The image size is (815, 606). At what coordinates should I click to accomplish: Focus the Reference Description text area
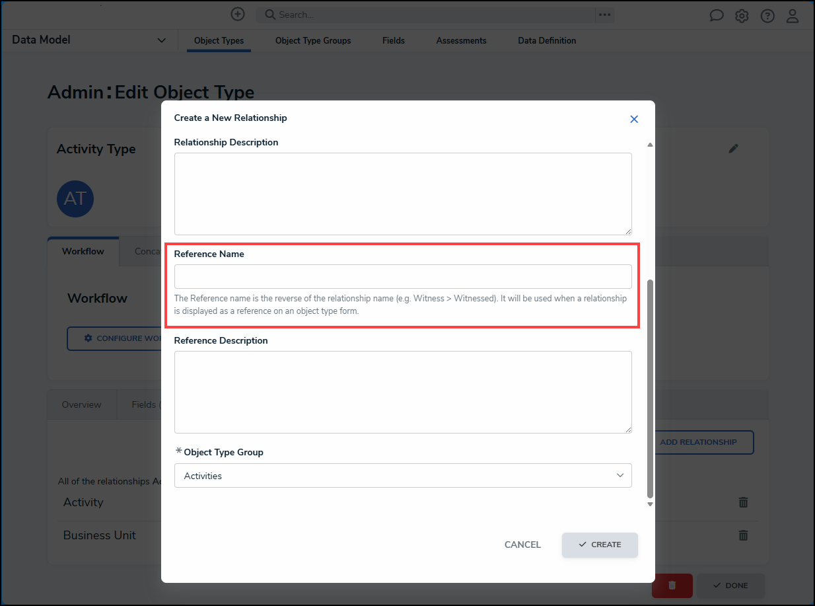click(403, 392)
